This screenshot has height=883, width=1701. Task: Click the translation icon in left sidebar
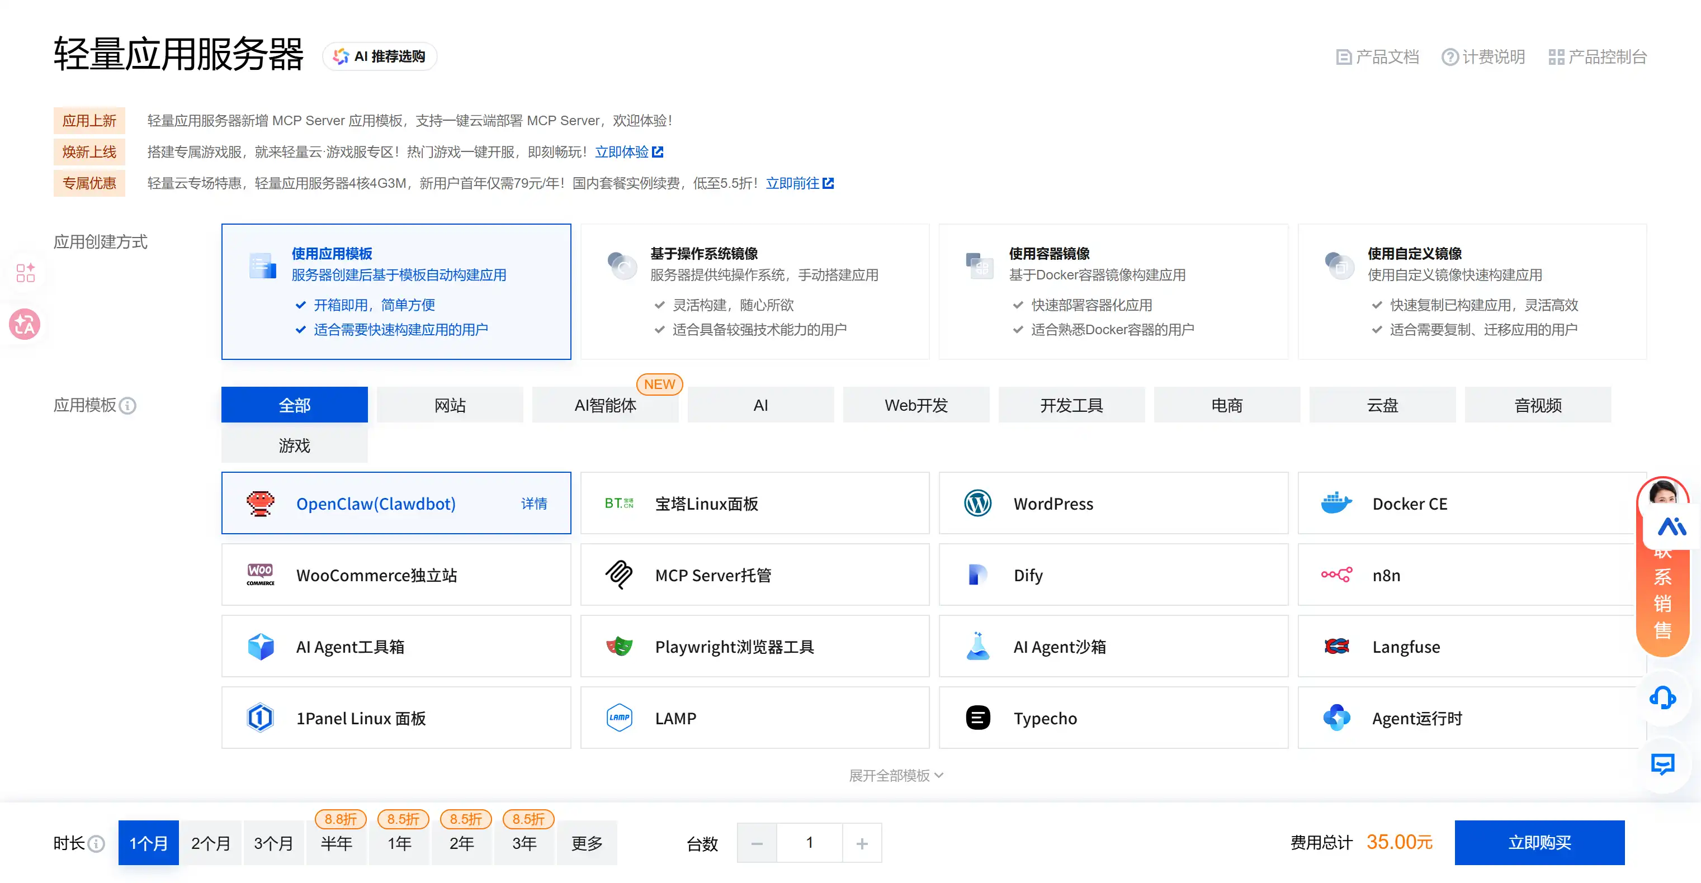coord(25,324)
